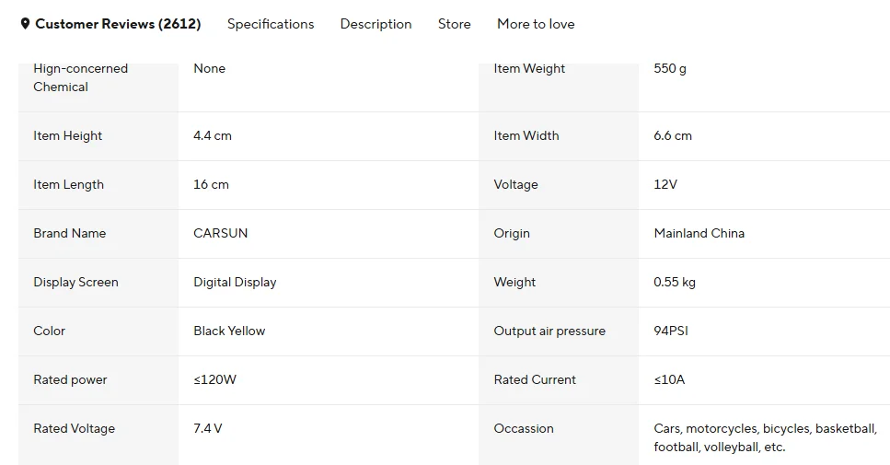Screen dimensions: 890x465
Task: Select the More to love tab
Action: (x=536, y=24)
